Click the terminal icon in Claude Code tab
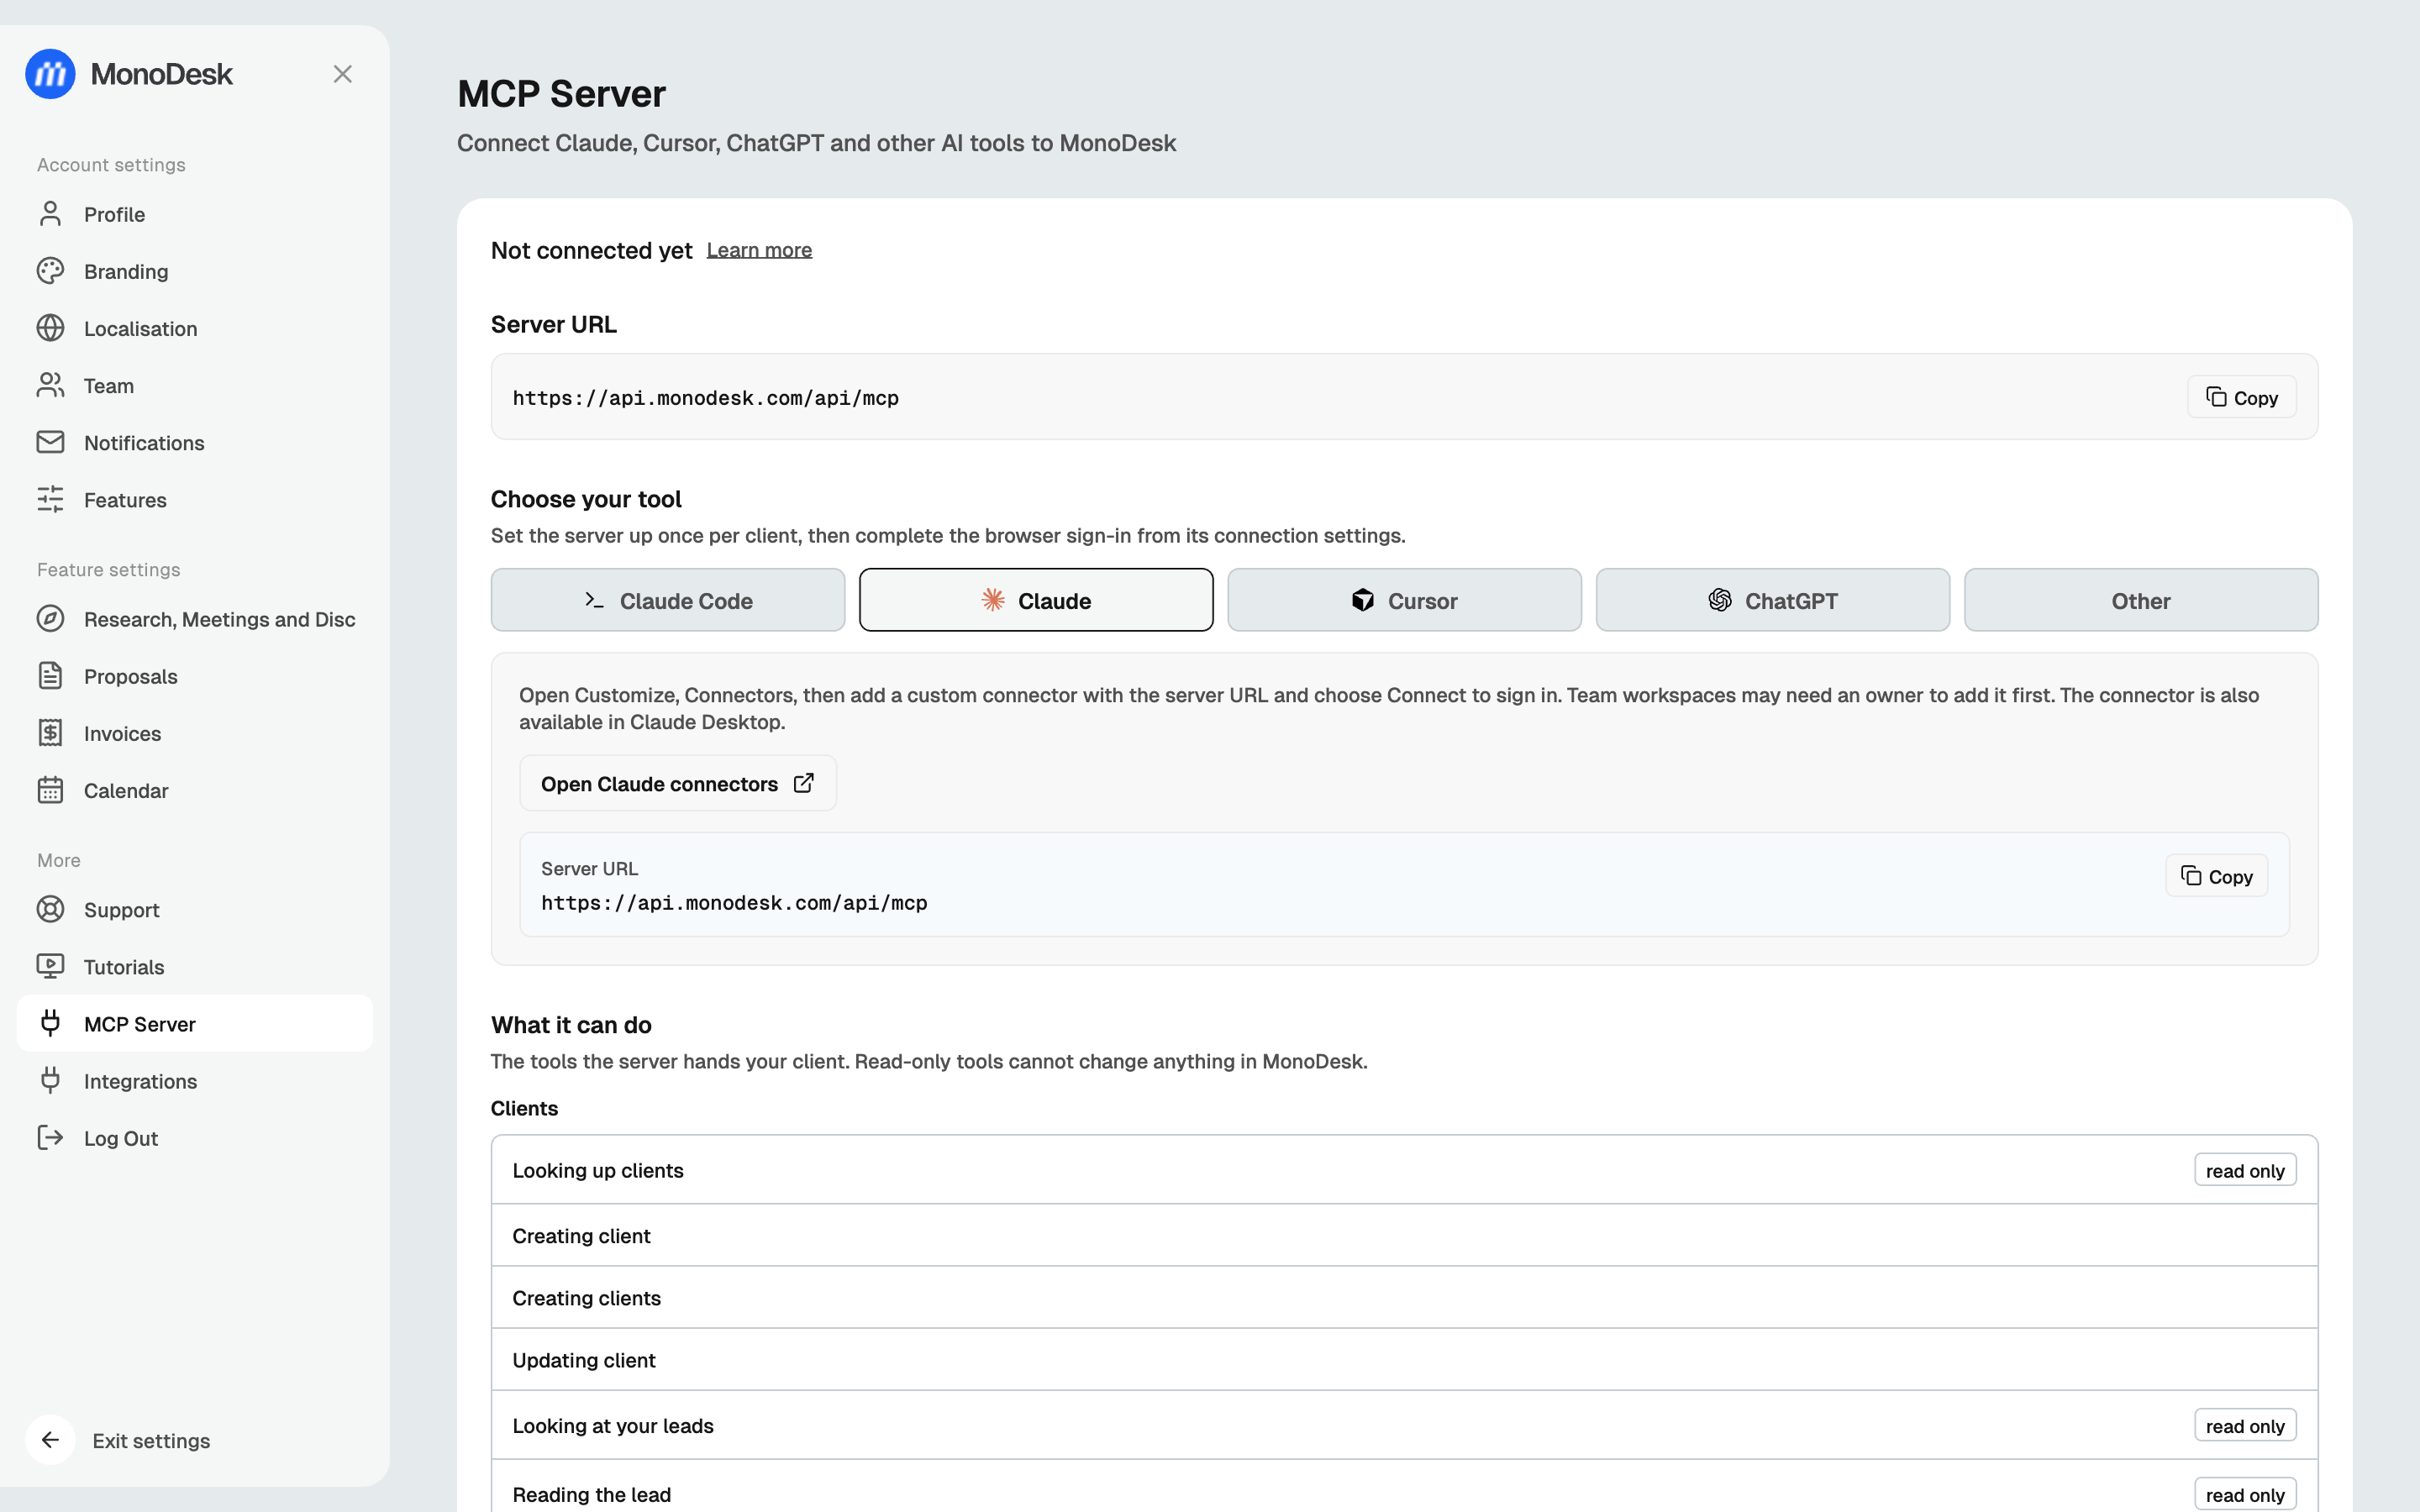The height and width of the screenshot is (1512, 2420). point(594,600)
